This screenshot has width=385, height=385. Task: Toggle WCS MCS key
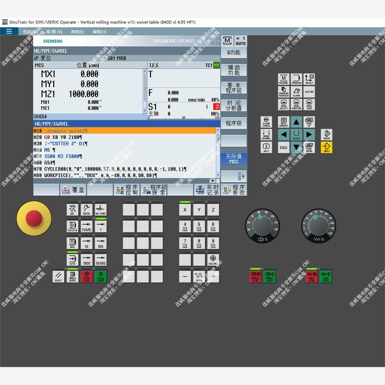pos(213,260)
